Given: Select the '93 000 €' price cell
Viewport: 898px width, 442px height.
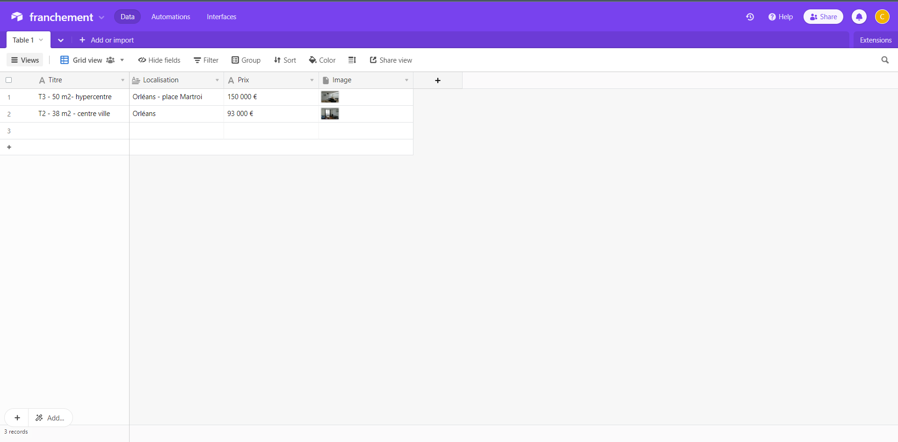Looking at the screenshot, I should click(271, 114).
